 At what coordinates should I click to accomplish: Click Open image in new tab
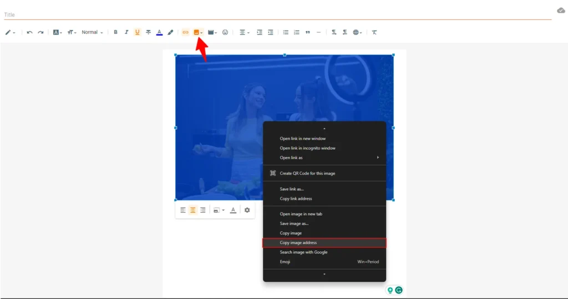301,214
